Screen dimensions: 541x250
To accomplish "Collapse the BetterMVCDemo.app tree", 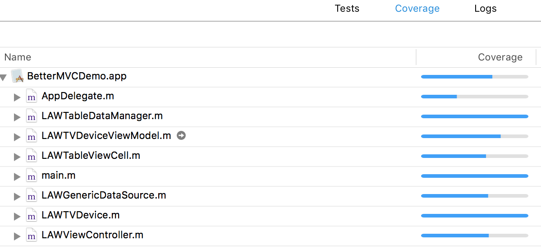I will (x=4, y=78).
